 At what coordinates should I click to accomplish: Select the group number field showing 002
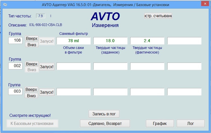pyautogui.click(x=15, y=66)
